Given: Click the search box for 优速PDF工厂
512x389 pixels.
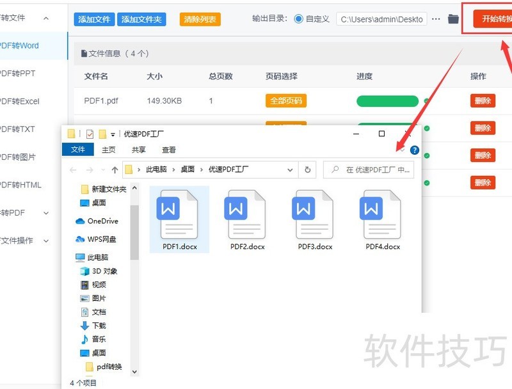Looking at the screenshot, I should [369, 170].
